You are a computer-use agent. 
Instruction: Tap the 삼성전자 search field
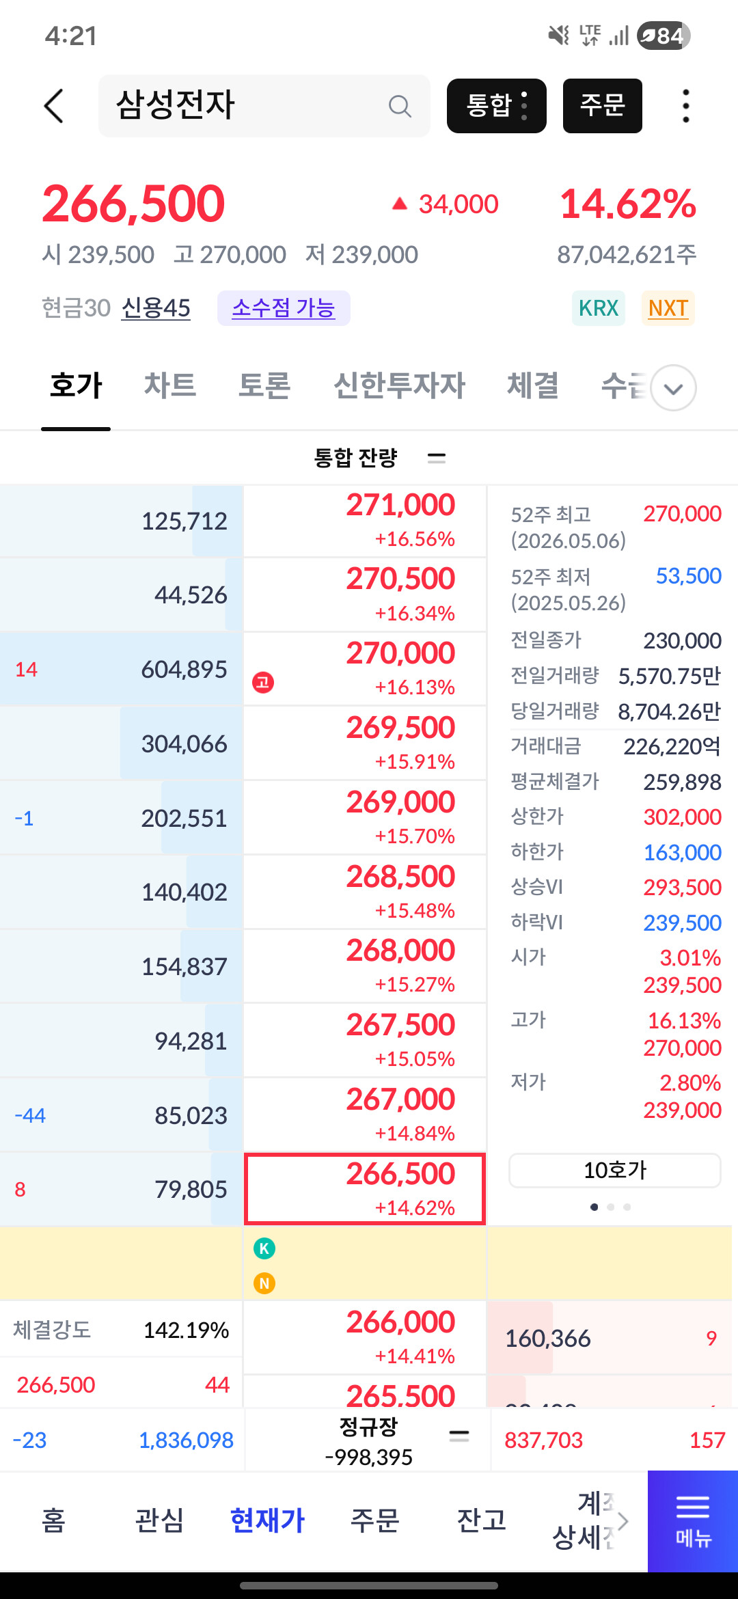[x=264, y=106]
